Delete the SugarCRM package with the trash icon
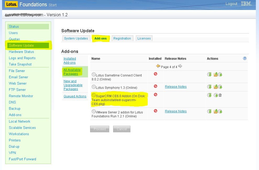This screenshot has height=170, width=259. tap(220, 95)
